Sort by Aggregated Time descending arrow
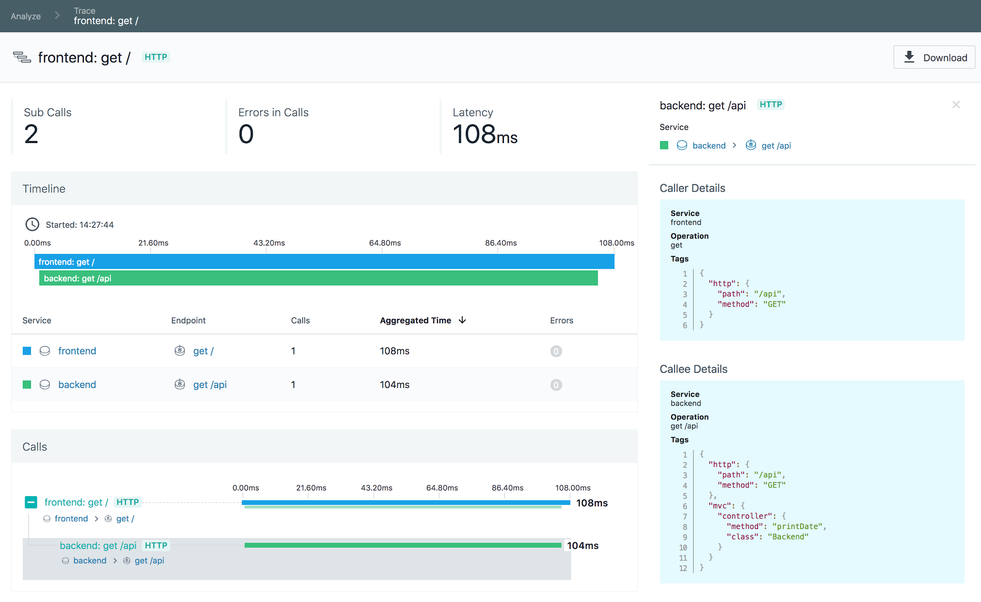This screenshot has height=602, width=981. click(462, 320)
